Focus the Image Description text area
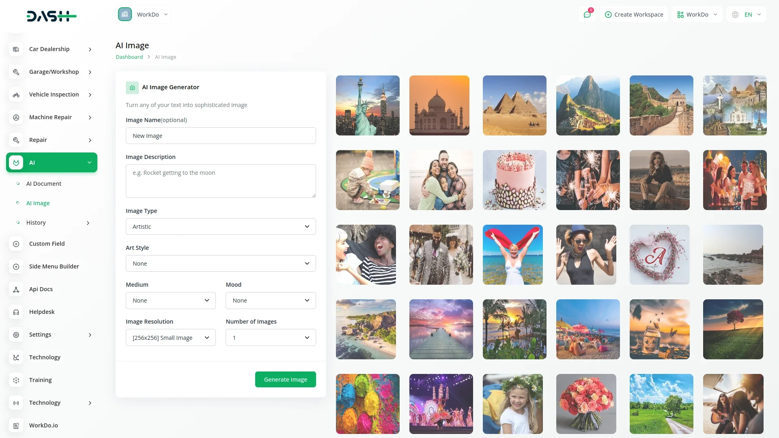 click(x=221, y=181)
